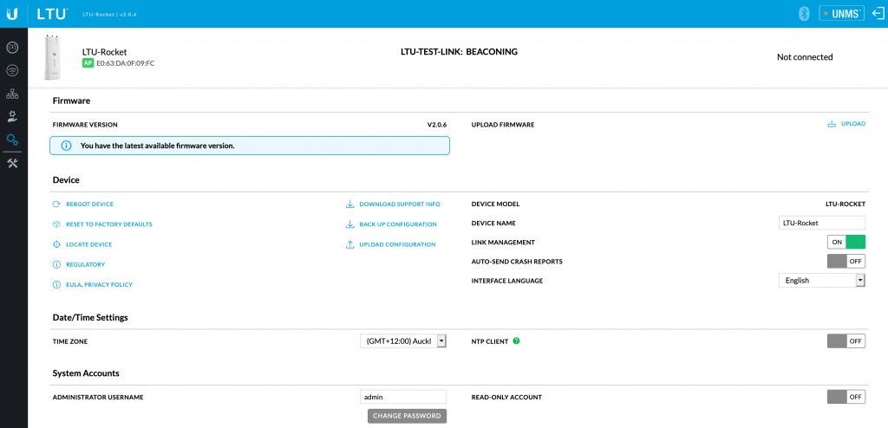This screenshot has height=428, width=888.
Task: Click the Ubiquiti logo icon
Action: point(13,13)
